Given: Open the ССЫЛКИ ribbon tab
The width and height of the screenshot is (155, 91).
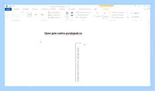Looking at the screenshot, I should click(x=62, y=9).
